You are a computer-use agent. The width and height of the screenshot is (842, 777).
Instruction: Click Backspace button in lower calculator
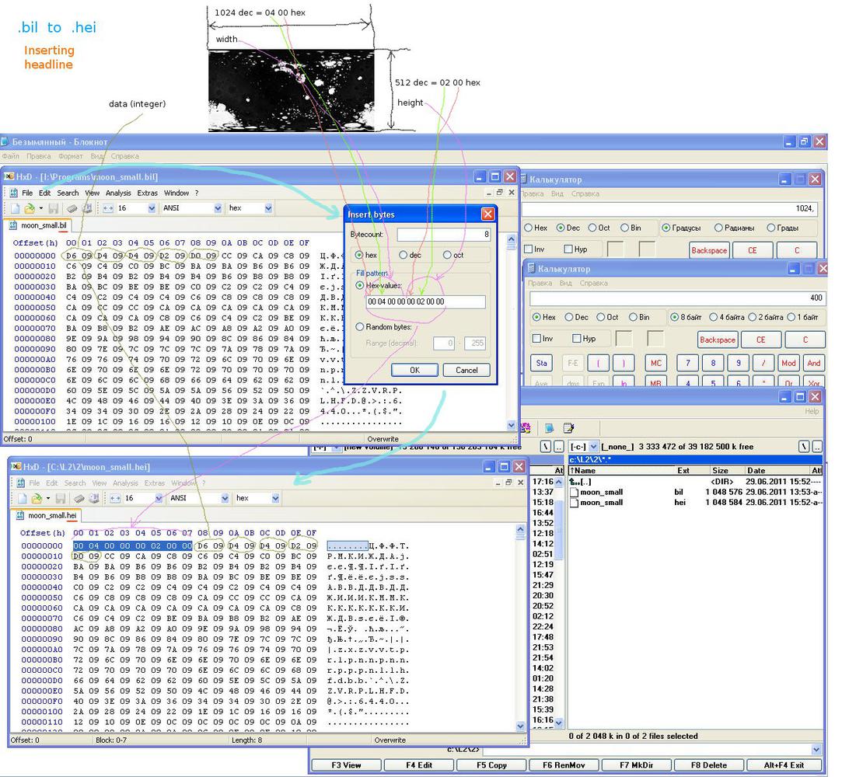718,340
